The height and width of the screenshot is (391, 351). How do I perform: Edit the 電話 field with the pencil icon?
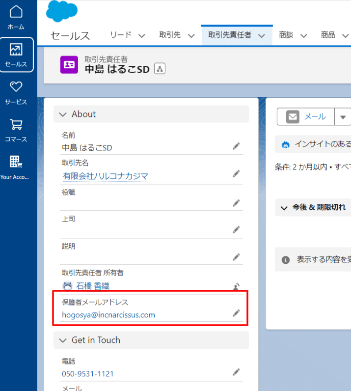[x=236, y=372]
